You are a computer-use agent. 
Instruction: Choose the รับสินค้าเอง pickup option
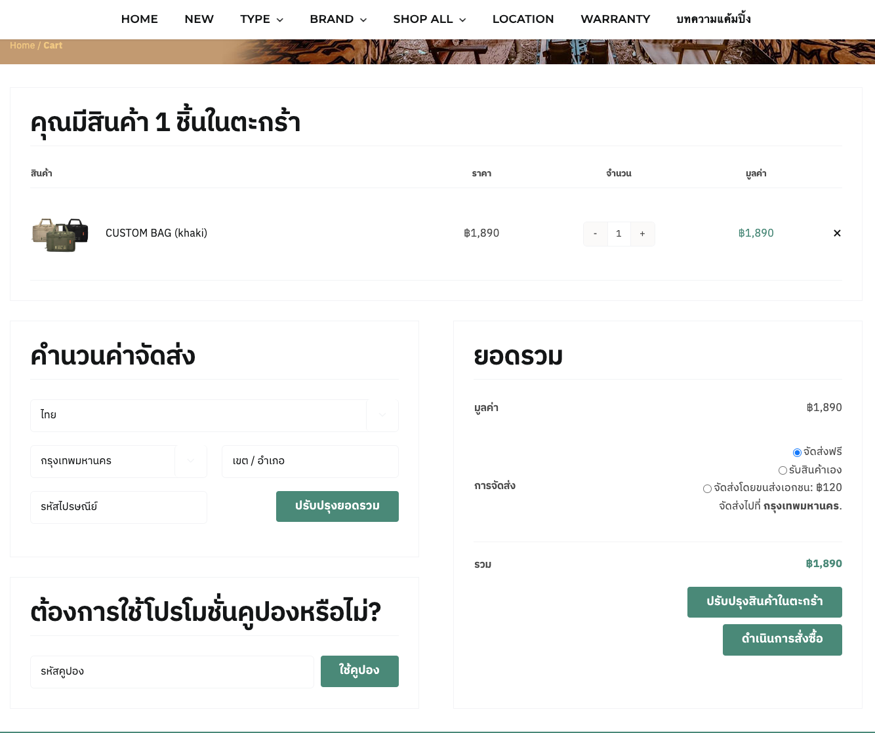[783, 470]
